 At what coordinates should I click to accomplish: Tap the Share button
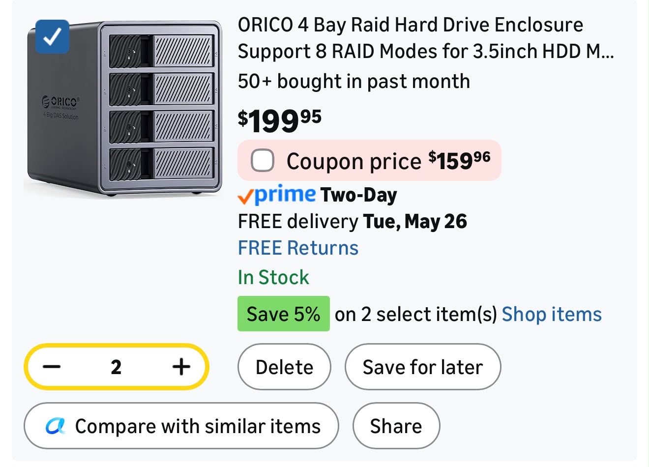coord(396,426)
